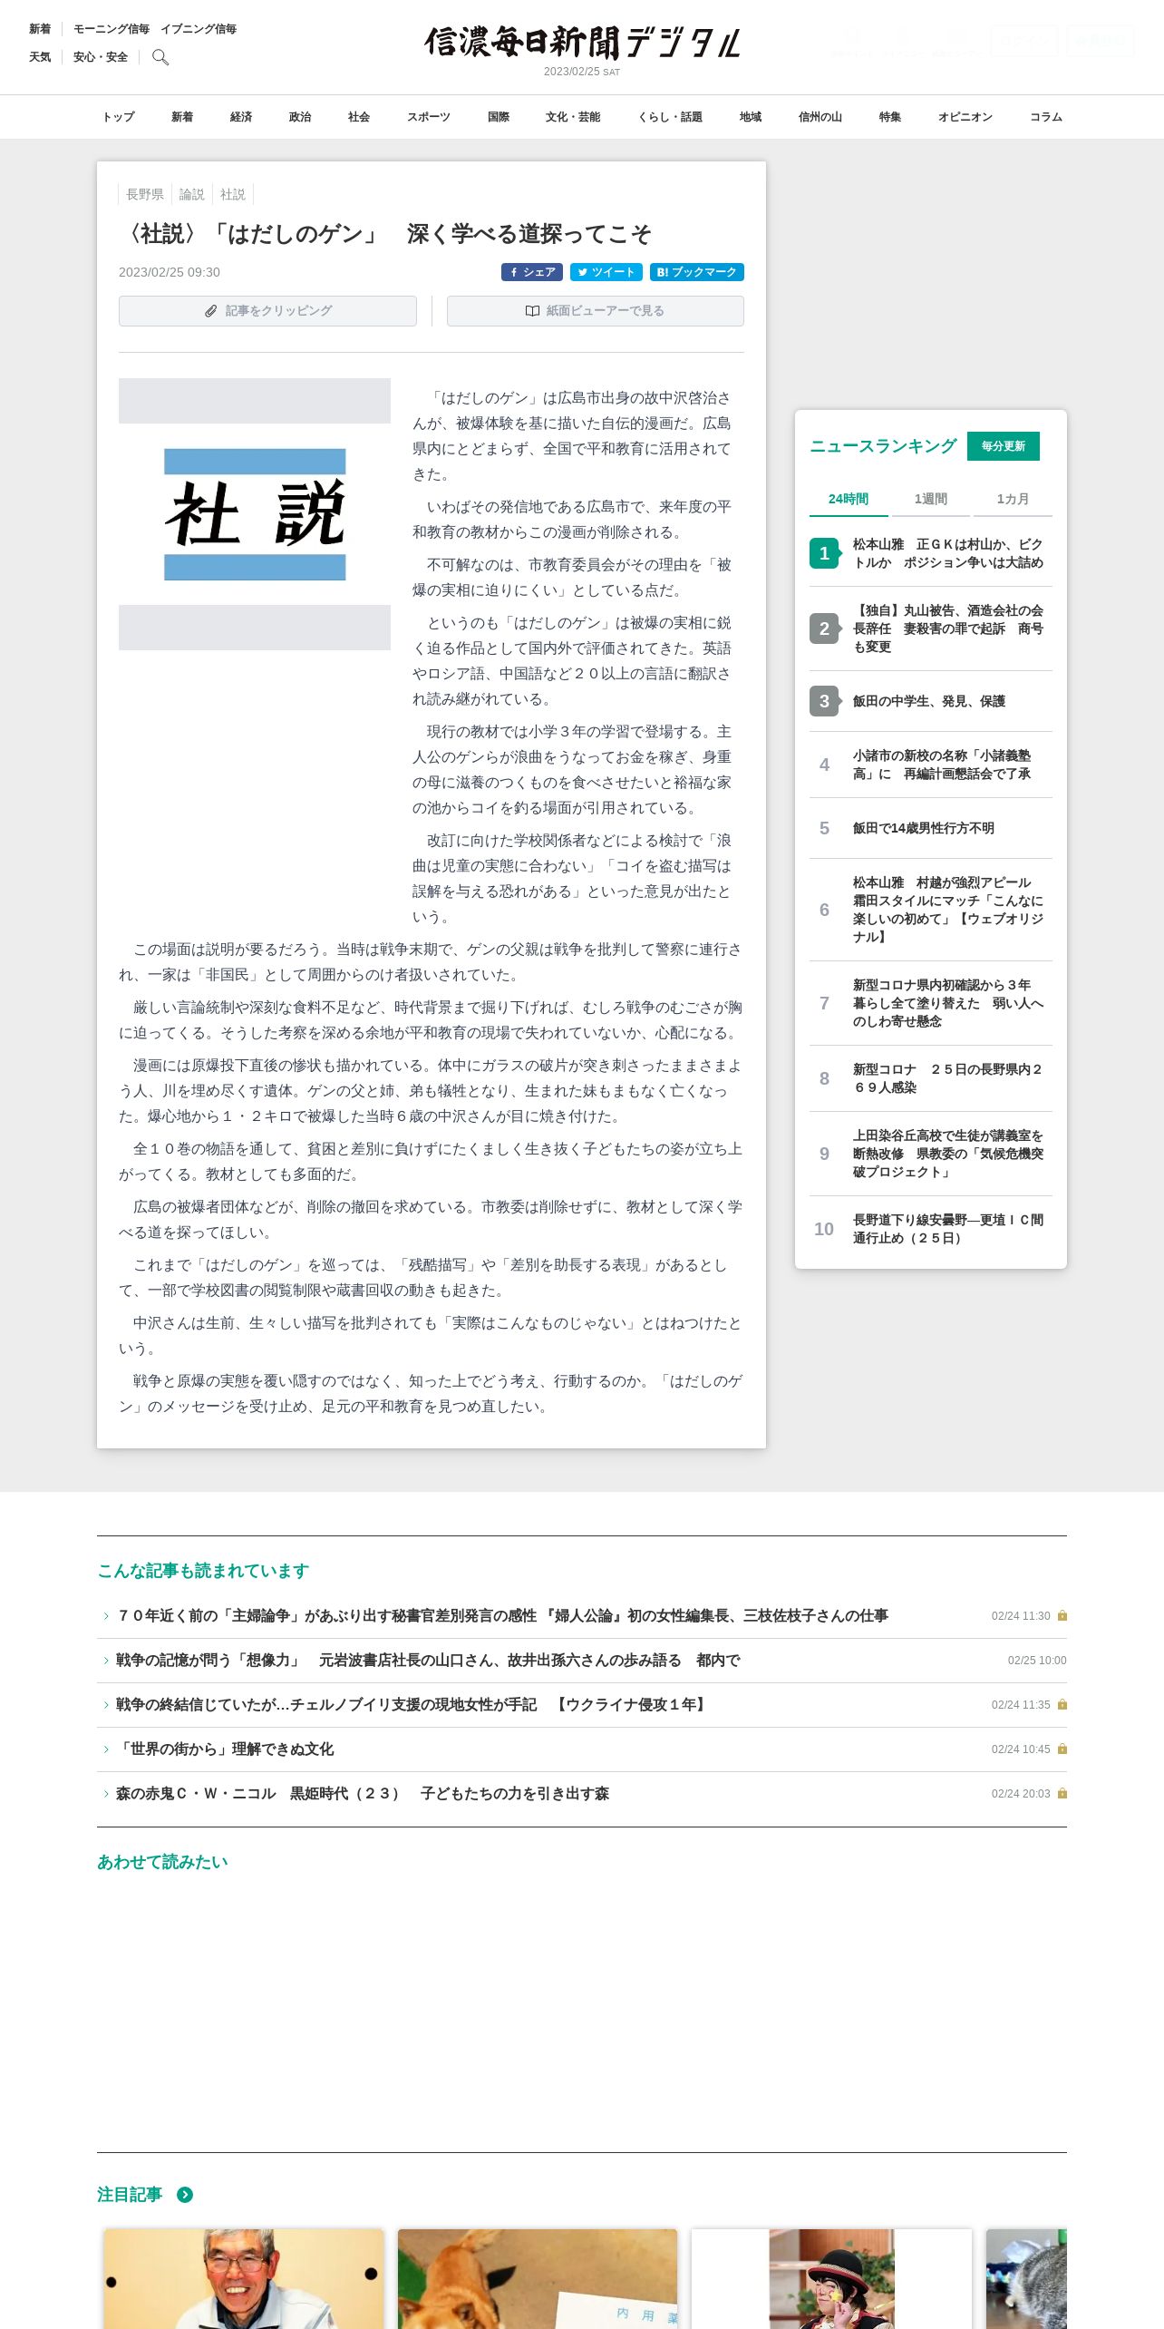Image resolution: width=1164 pixels, height=2329 pixels.
Task: Click 論説 breadcrumb tag
Action: 192,194
